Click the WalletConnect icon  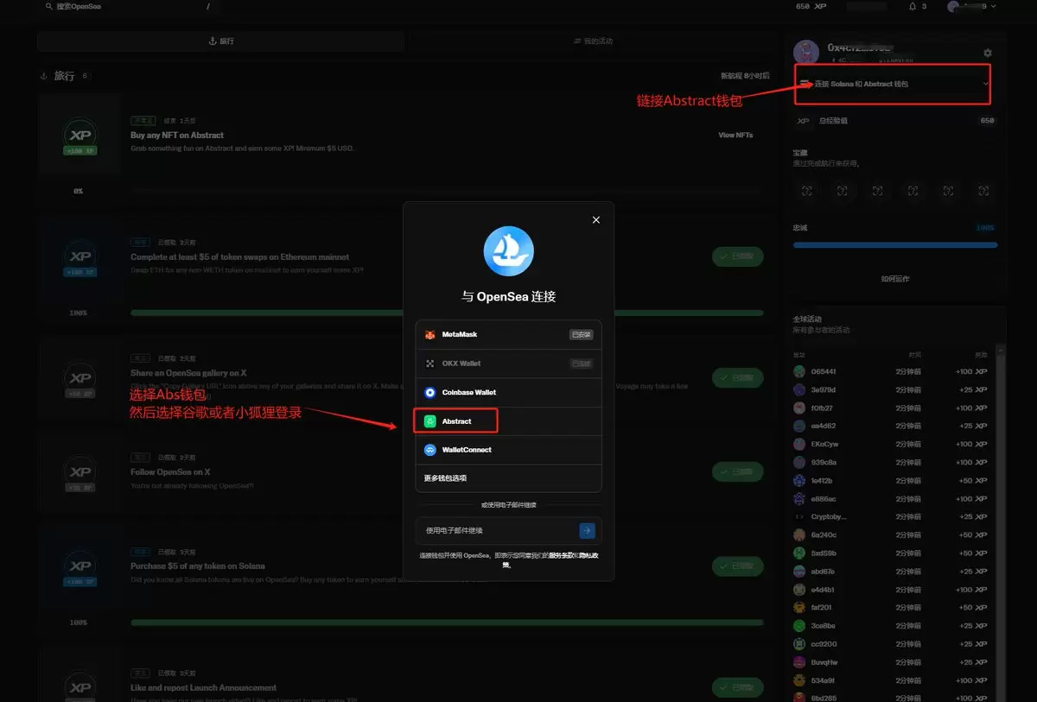click(x=430, y=450)
